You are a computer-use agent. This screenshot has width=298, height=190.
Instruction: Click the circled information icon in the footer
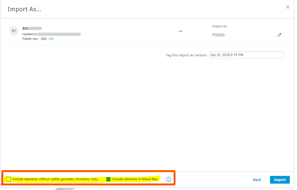[169, 179]
